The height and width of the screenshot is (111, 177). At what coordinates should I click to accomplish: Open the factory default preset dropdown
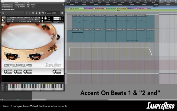click(x=20, y=5)
